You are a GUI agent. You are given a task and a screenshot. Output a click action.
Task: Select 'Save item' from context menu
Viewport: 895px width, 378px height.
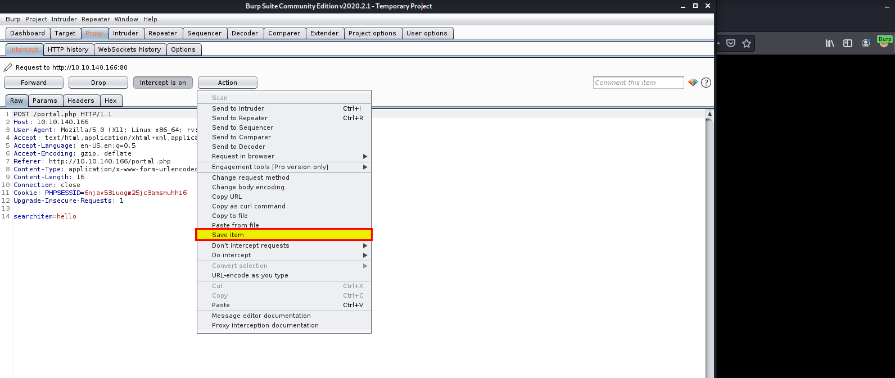pyautogui.click(x=228, y=235)
